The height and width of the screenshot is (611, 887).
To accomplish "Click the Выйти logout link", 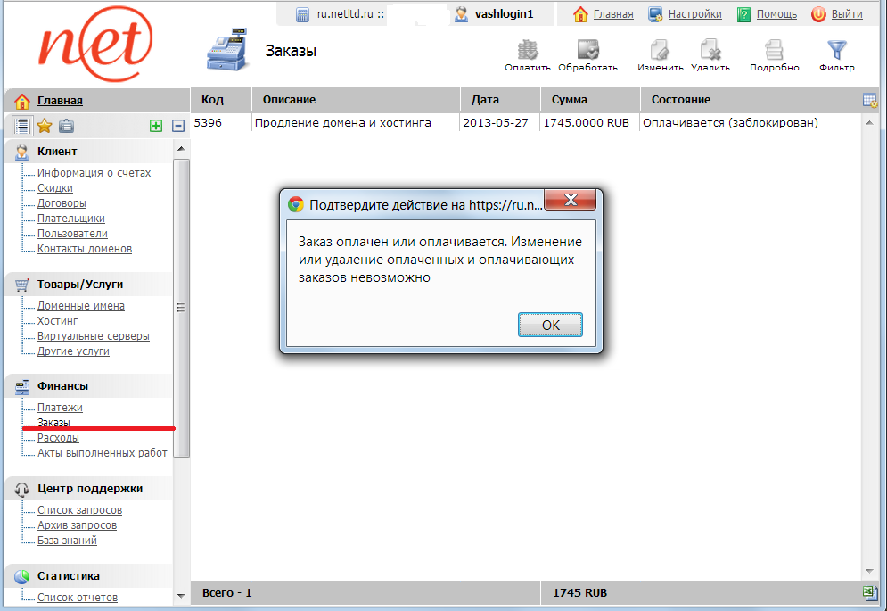I will [847, 14].
